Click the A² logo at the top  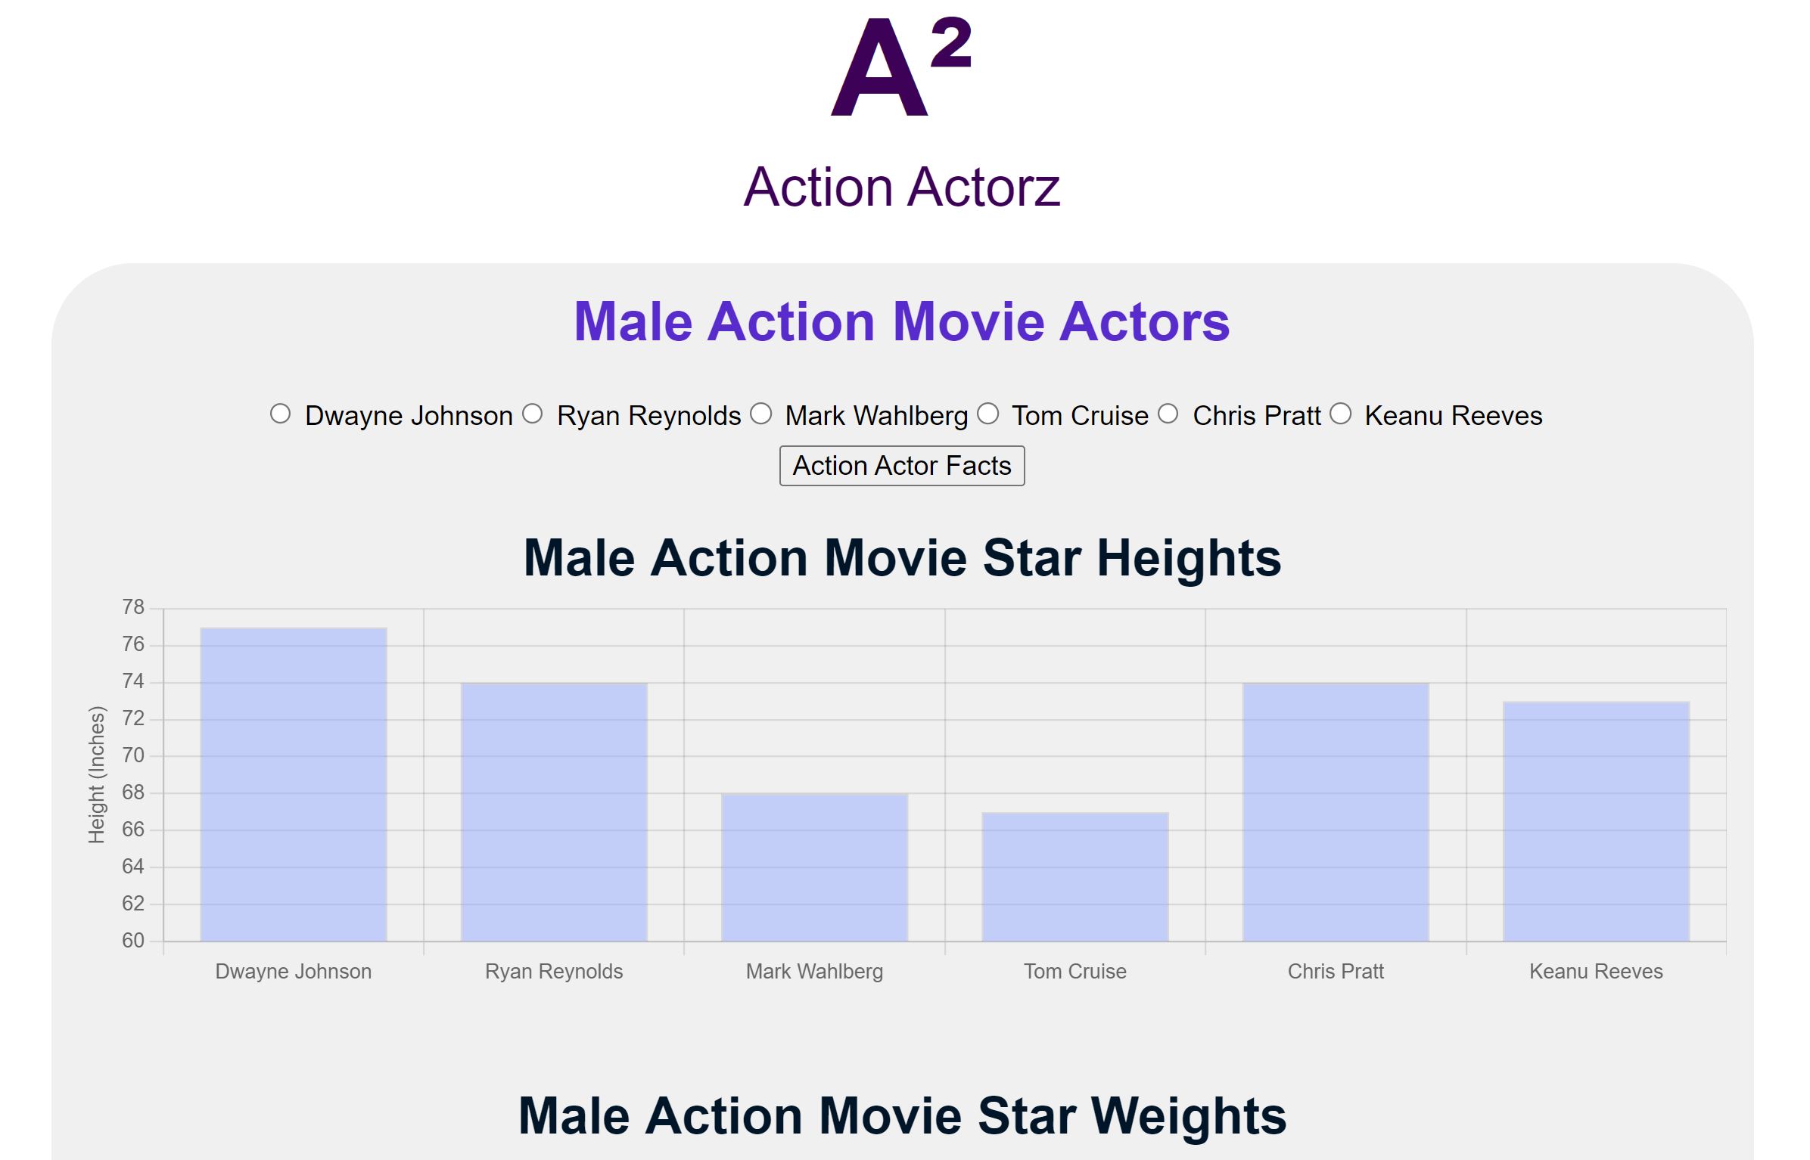(x=900, y=68)
